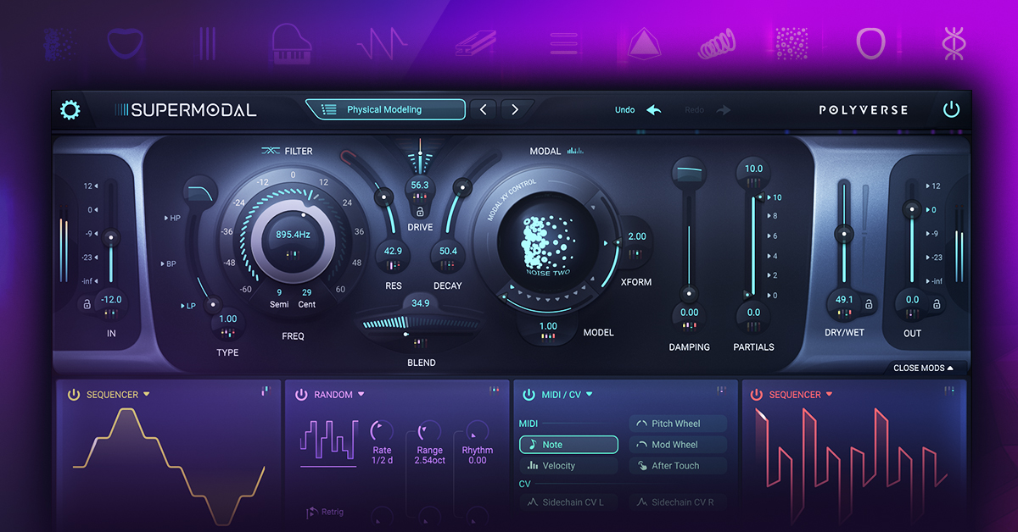Image resolution: width=1018 pixels, height=532 pixels.
Task: Click the mod slot bars under the OUT value 0.0
Action: pyautogui.click(x=912, y=313)
